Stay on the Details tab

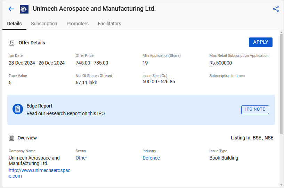[x=14, y=24]
